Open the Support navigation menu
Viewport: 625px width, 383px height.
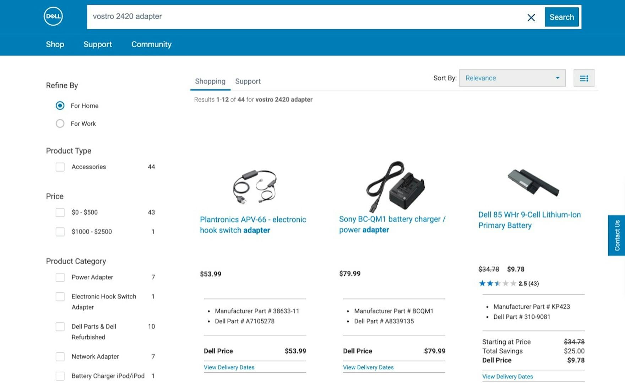[98, 44]
